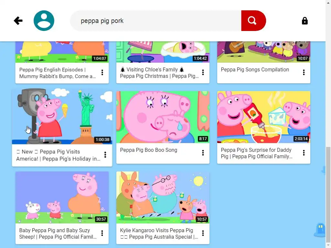Open the parental lock icon
This screenshot has width=331, height=248.
tap(304, 21)
